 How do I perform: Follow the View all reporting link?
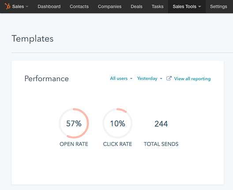coord(192,78)
